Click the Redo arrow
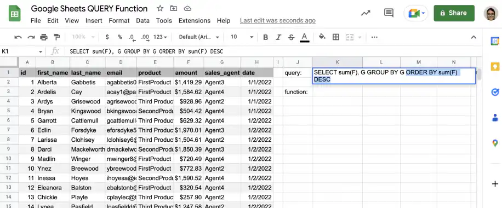Viewport: 502px width, 208px height. [31, 37]
